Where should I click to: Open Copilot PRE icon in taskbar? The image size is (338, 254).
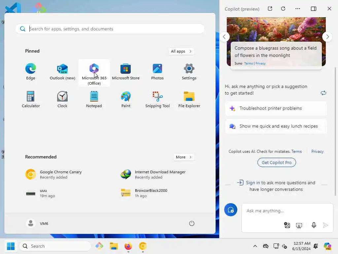click(327, 246)
